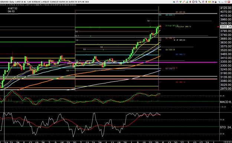Image resolution: width=232 pixels, height=143 pixels.
Task: Click the 4015.00 price axis label
Action: [226, 16]
